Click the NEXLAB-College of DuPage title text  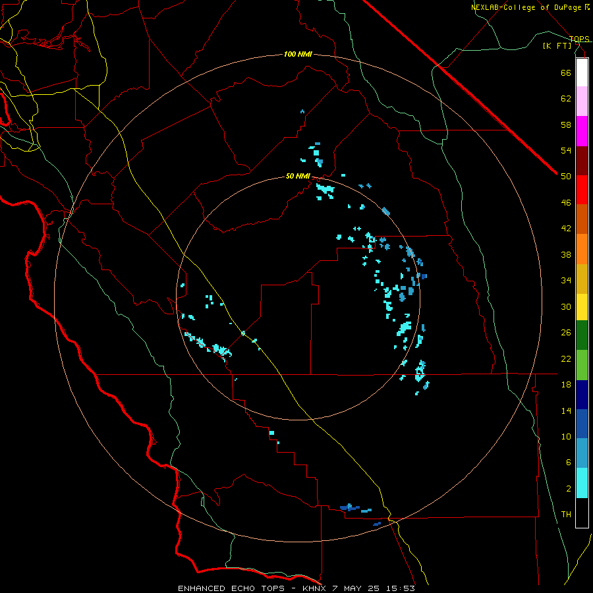[530, 7]
